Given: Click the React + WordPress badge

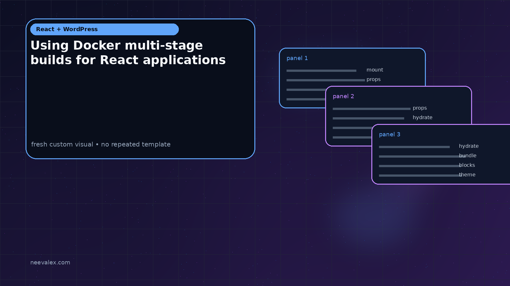Looking at the screenshot, I should pos(105,29).
